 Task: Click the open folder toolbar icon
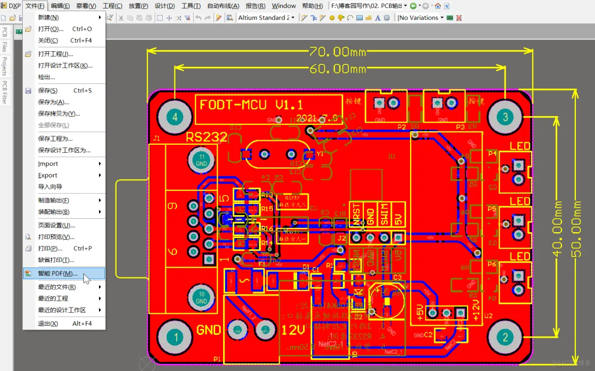13,18
